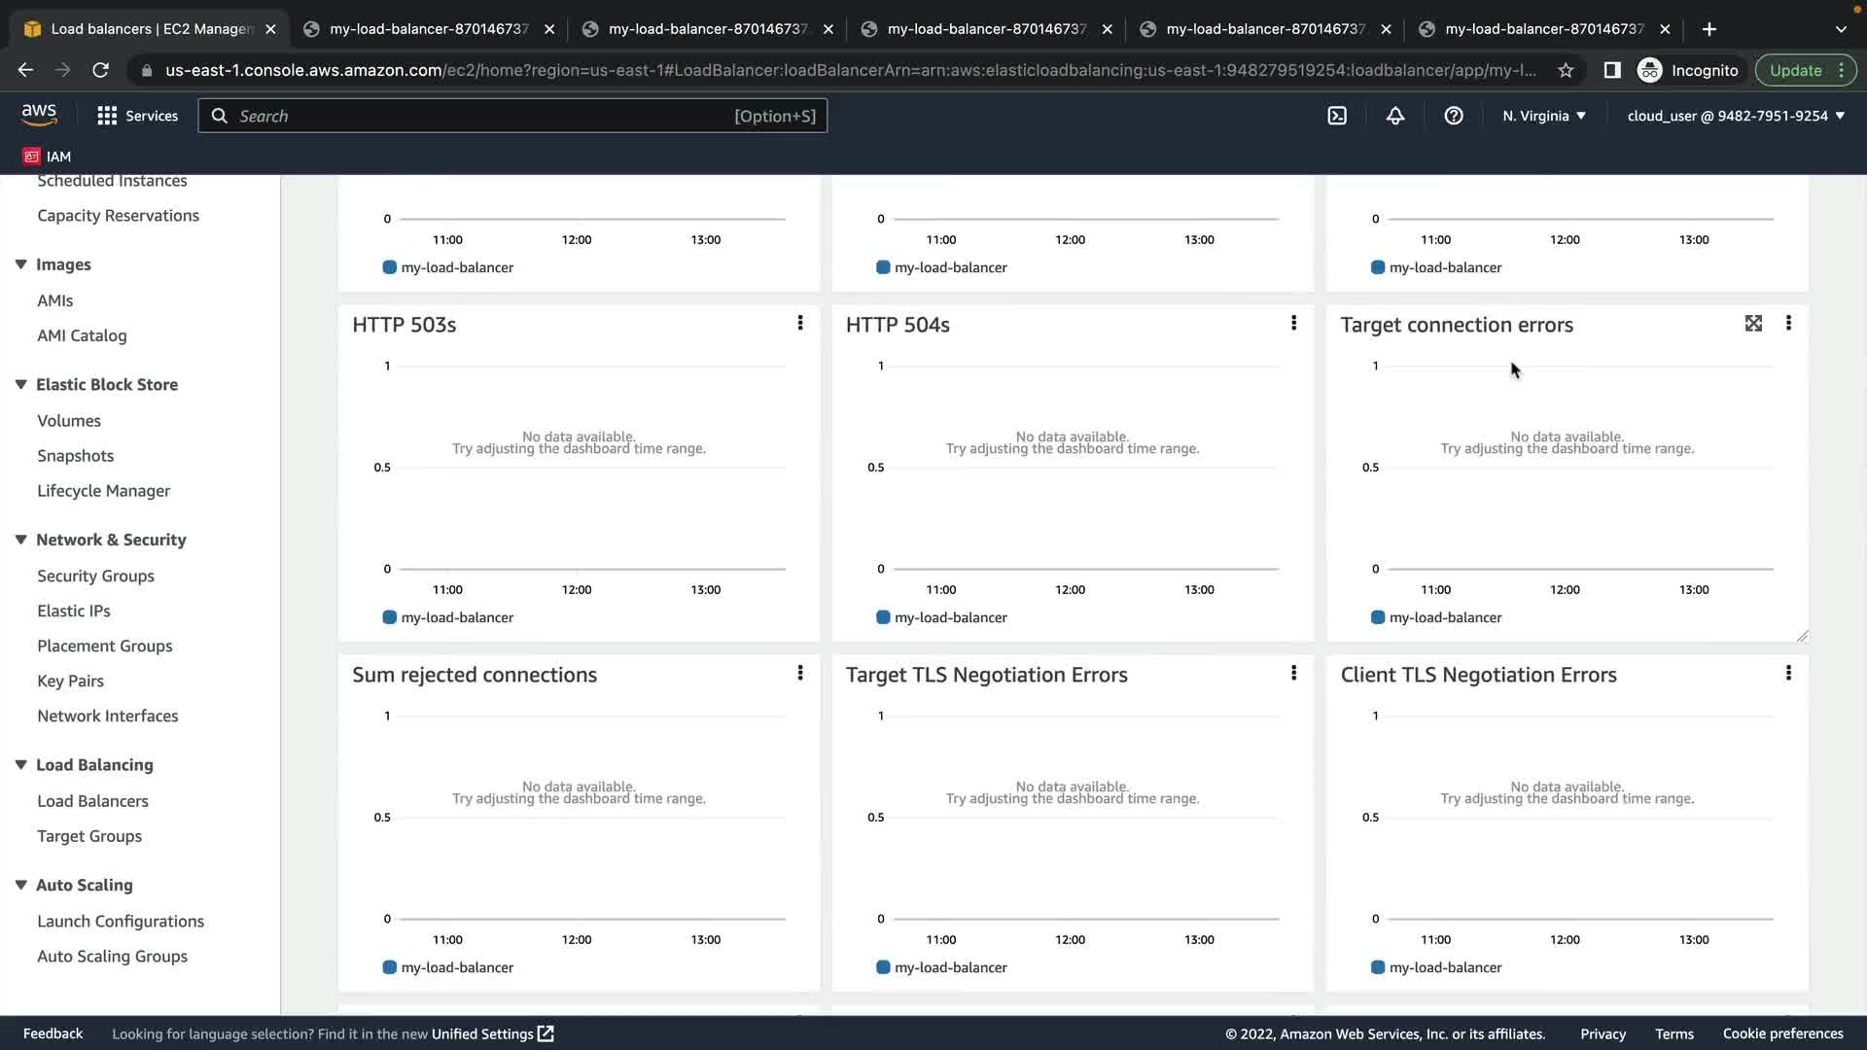Click the help question mark icon

coord(1454,116)
